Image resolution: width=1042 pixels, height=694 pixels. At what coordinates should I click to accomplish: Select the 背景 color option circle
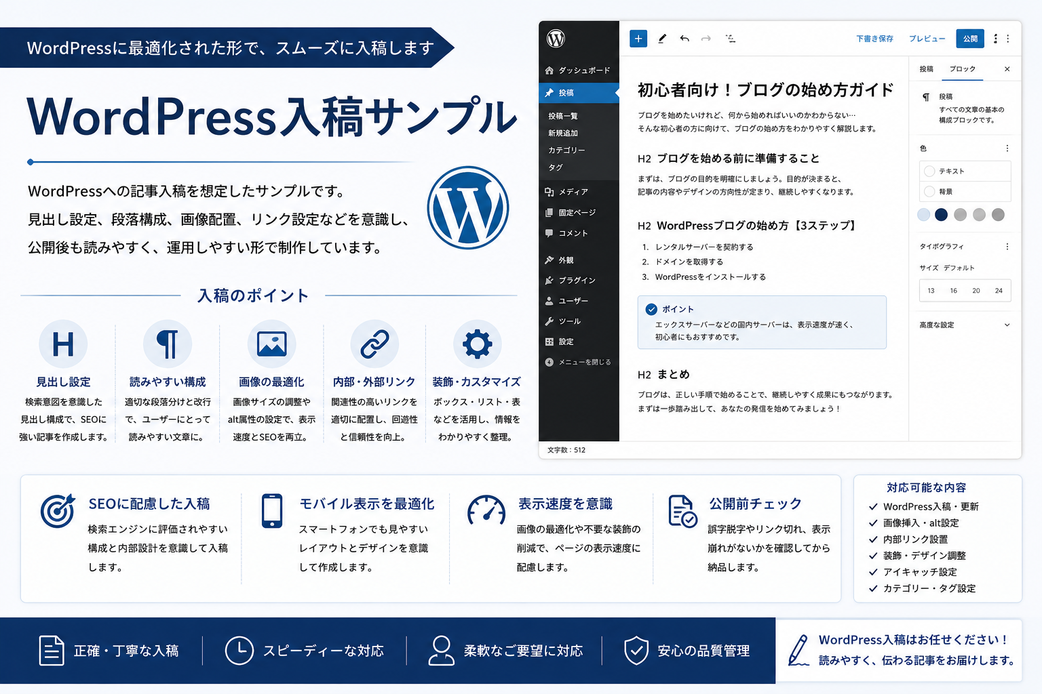(x=929, y=192)
